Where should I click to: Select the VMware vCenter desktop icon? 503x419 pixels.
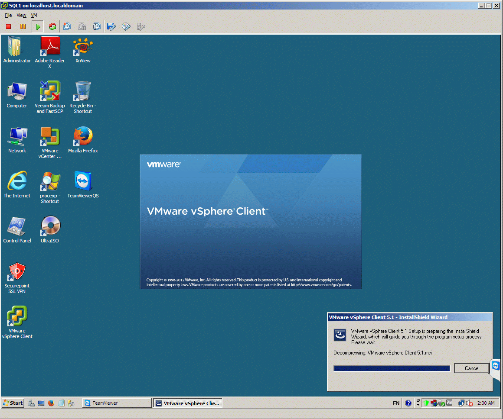(50, 142)
